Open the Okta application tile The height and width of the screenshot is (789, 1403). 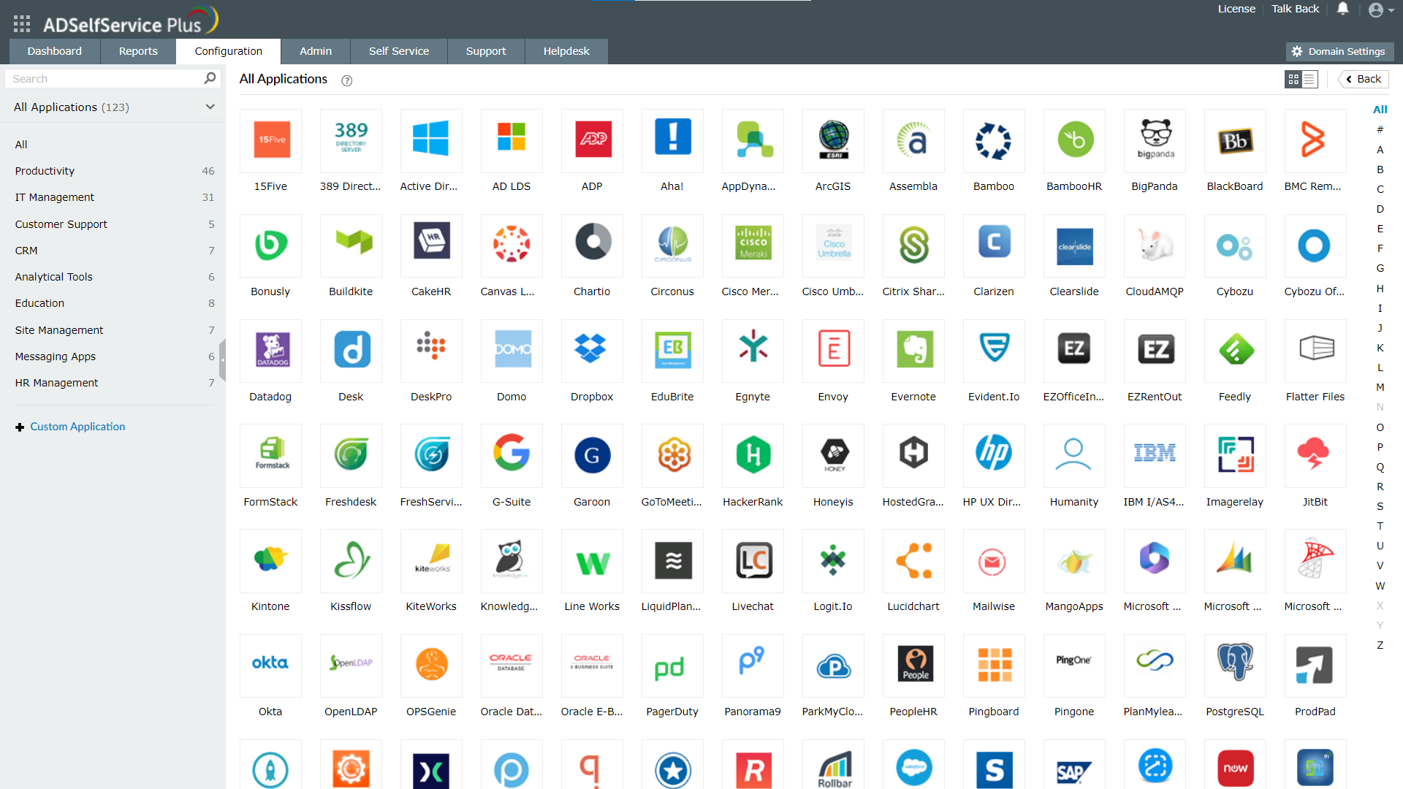(270, 665)
